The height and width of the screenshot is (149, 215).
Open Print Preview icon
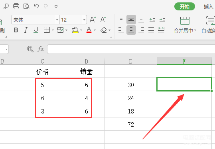26,6
